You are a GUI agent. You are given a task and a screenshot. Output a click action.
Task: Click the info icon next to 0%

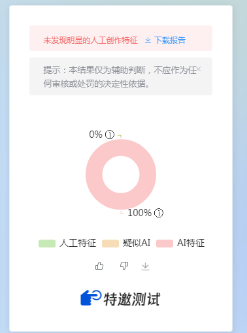point(110,135)
